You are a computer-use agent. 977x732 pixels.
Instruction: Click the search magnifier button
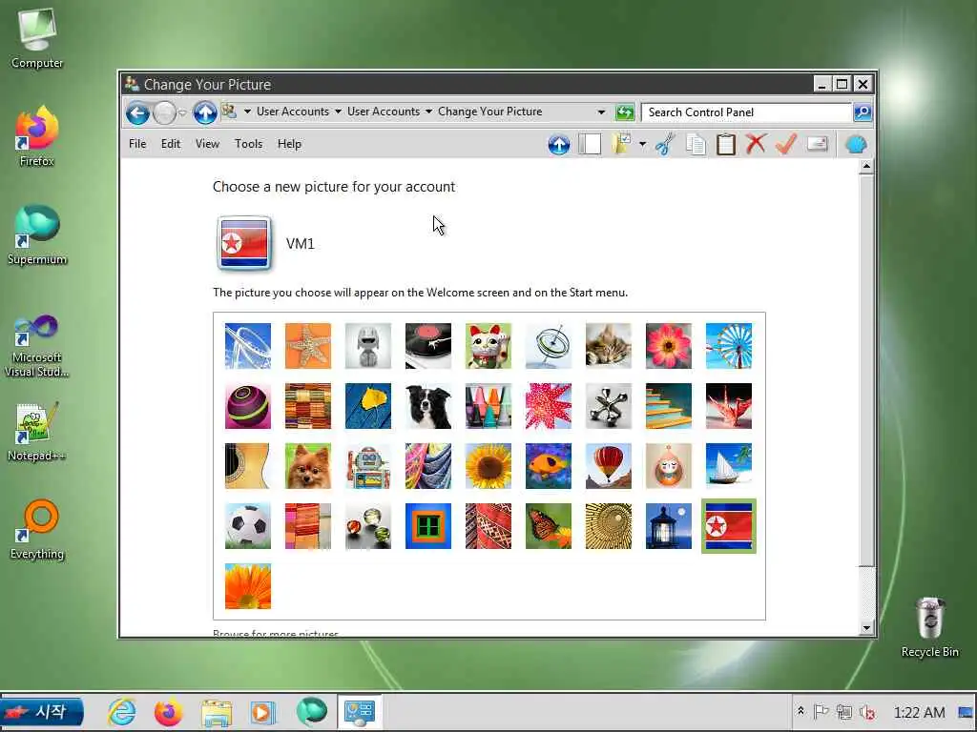point(863,112)
